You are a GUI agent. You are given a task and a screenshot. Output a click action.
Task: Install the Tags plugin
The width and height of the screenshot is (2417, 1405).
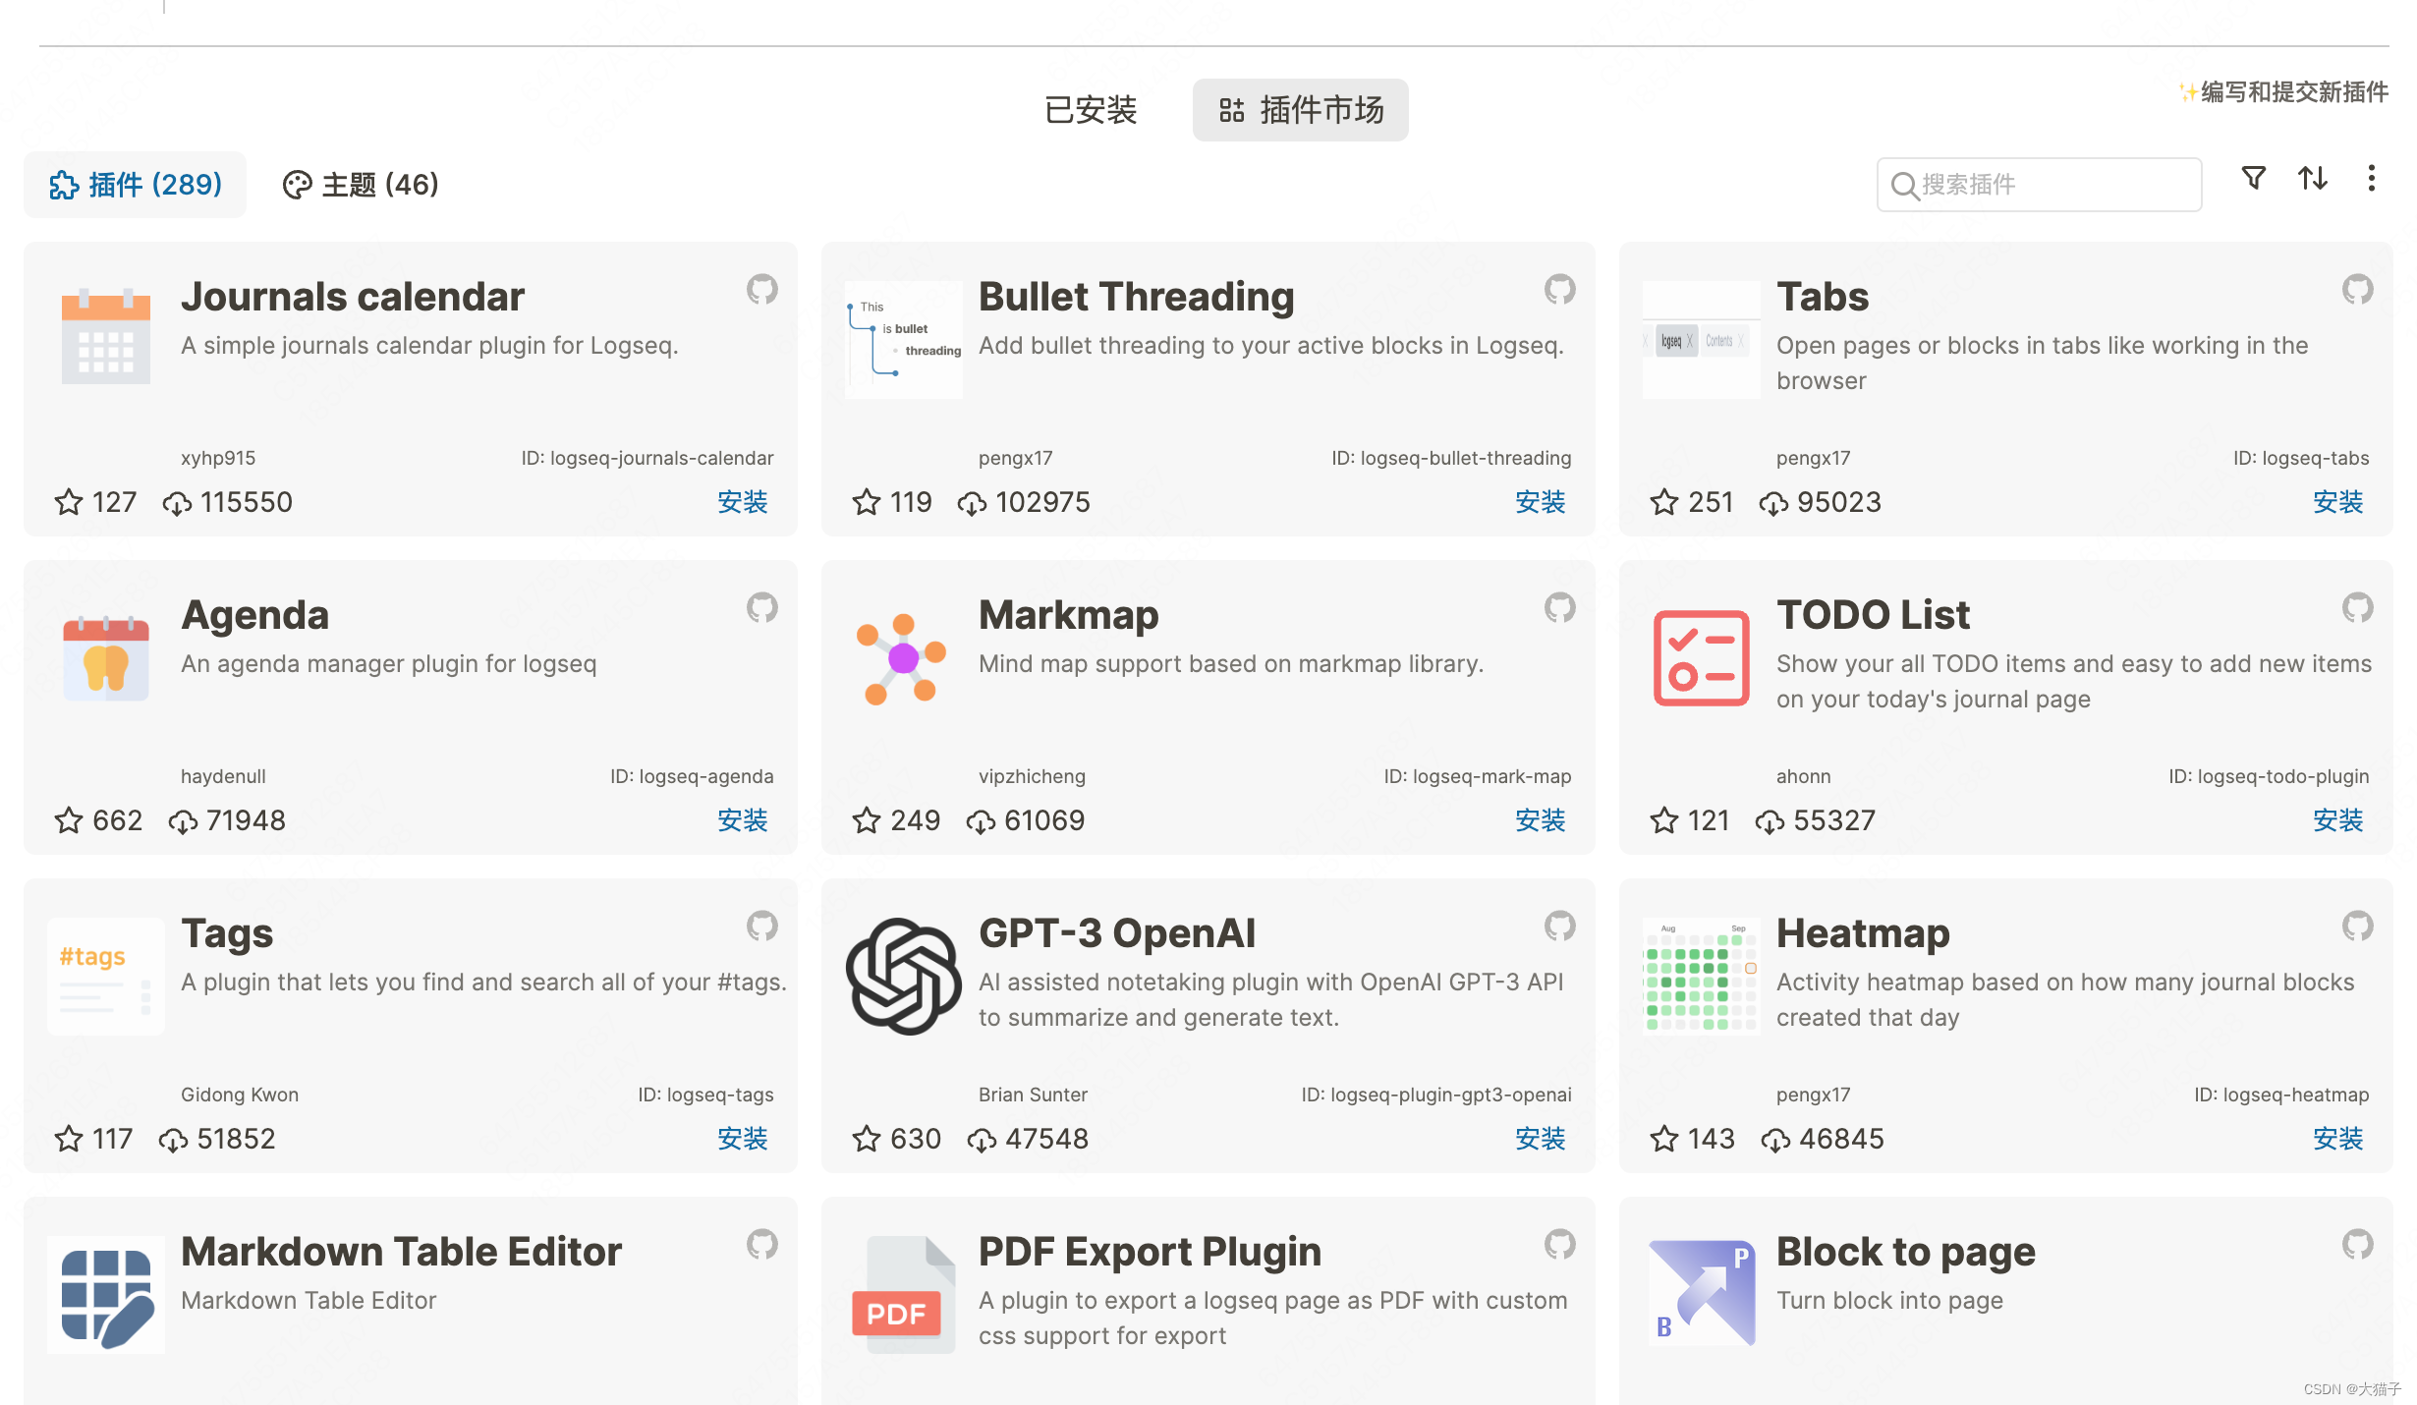pyautogui.click(x=743, y=1139)
